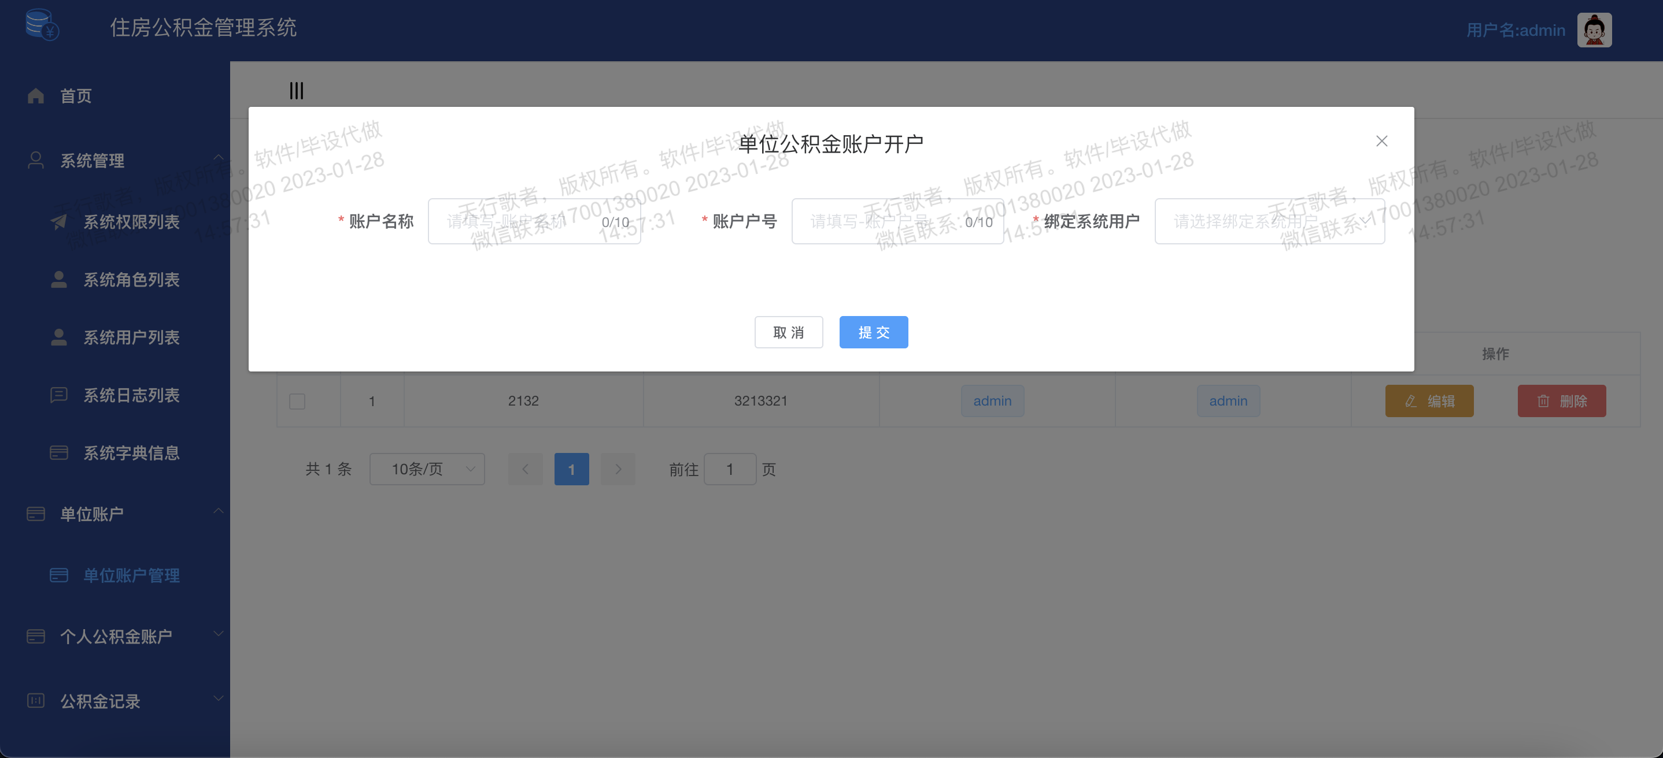This screenshot has width=1663, height=758.
Task: Collapse the 系统管理 menu chevron
Action: (x=218, y=157)
